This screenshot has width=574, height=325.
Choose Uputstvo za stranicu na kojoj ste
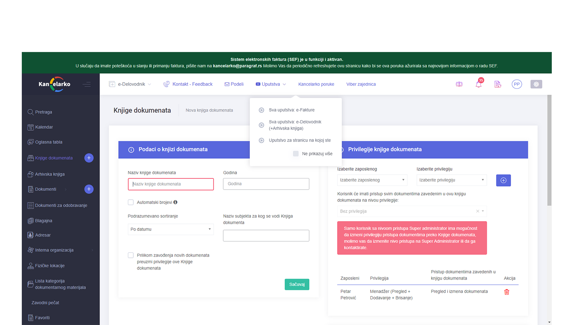[299, 140]
